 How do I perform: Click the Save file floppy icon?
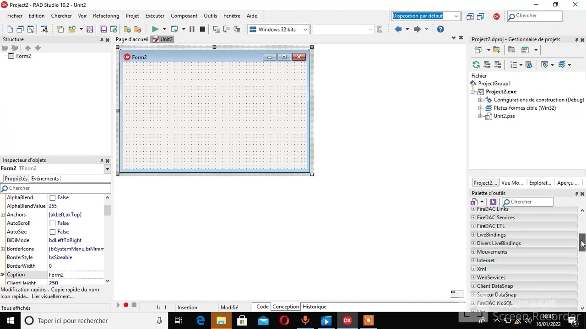coord(90,29)
